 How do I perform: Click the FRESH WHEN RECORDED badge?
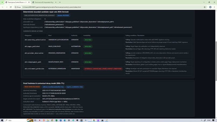32,87
